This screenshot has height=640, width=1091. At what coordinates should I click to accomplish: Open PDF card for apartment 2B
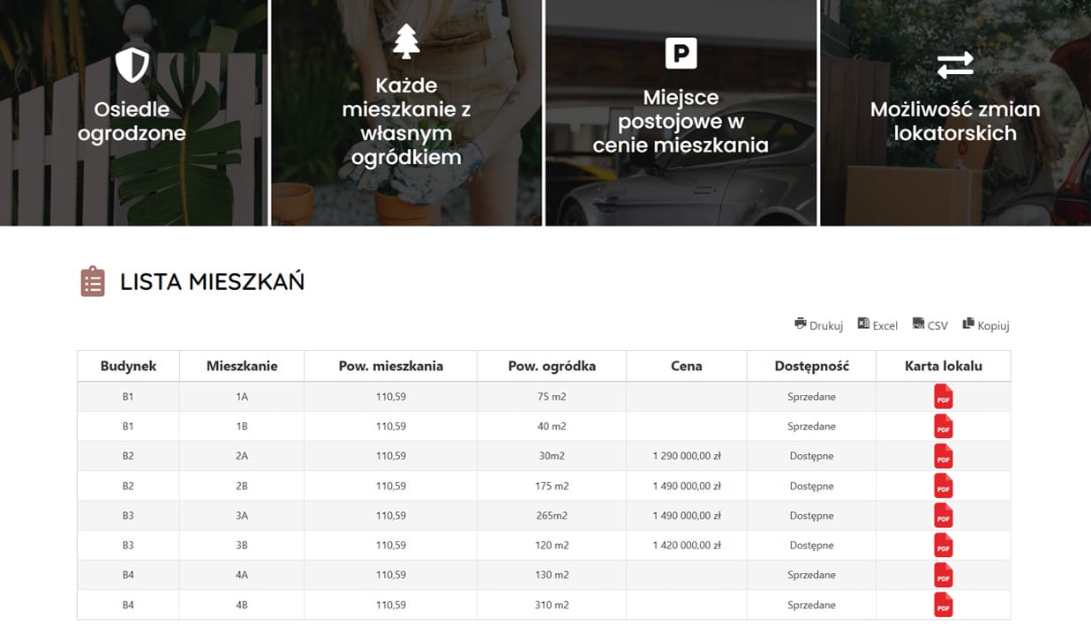(943, 486)
